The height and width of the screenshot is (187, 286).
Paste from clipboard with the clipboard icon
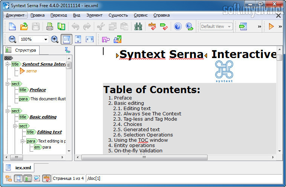point(124,26)
